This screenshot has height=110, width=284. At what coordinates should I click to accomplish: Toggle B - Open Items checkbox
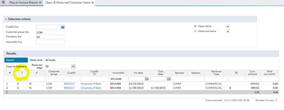click(x=228, y=27)
